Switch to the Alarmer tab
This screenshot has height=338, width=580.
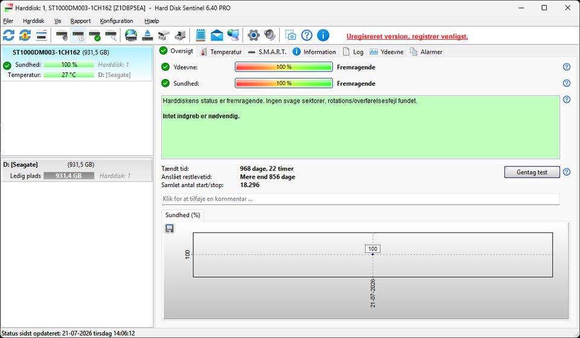point(426,52)
